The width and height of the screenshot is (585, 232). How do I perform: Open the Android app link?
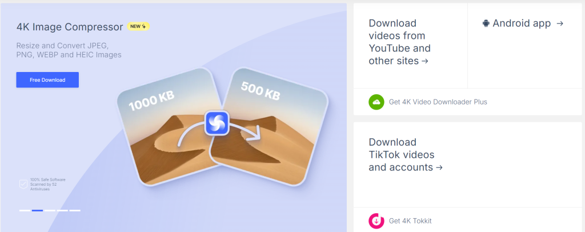[522, 23]
